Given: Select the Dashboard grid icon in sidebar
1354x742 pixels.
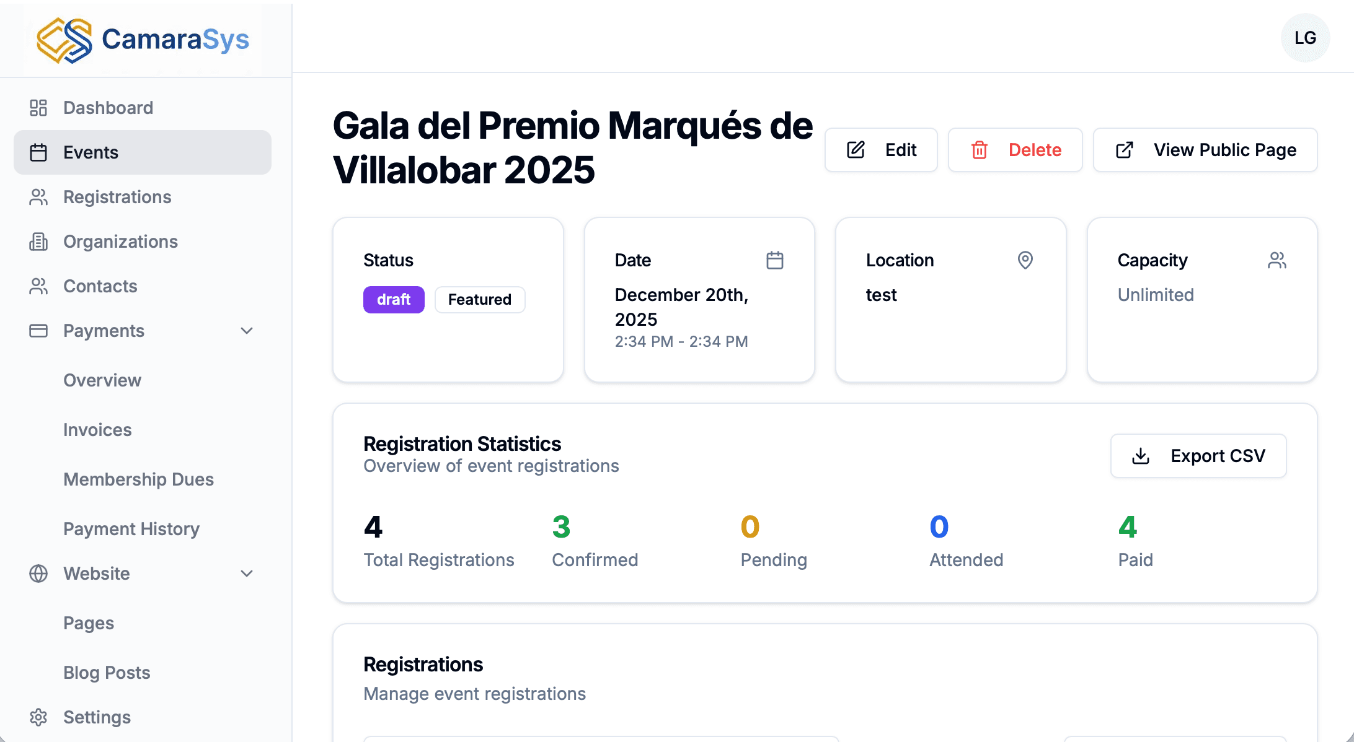Looking at the screenshot, I should pos(38,107).
